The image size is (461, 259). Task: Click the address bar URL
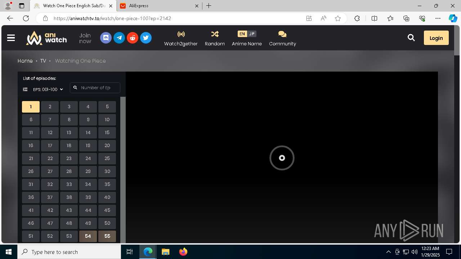coord(112,18)
